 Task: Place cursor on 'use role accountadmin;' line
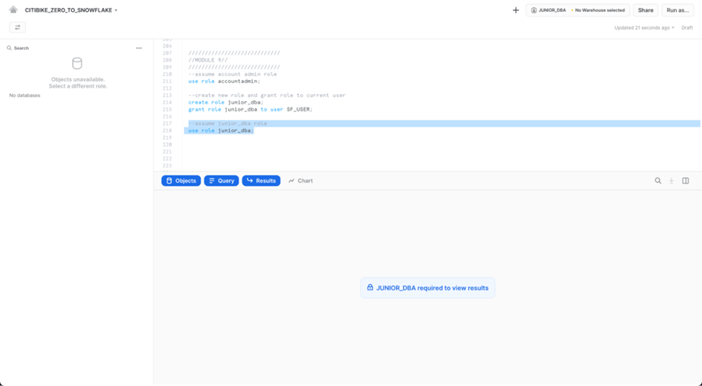(224, 81)
